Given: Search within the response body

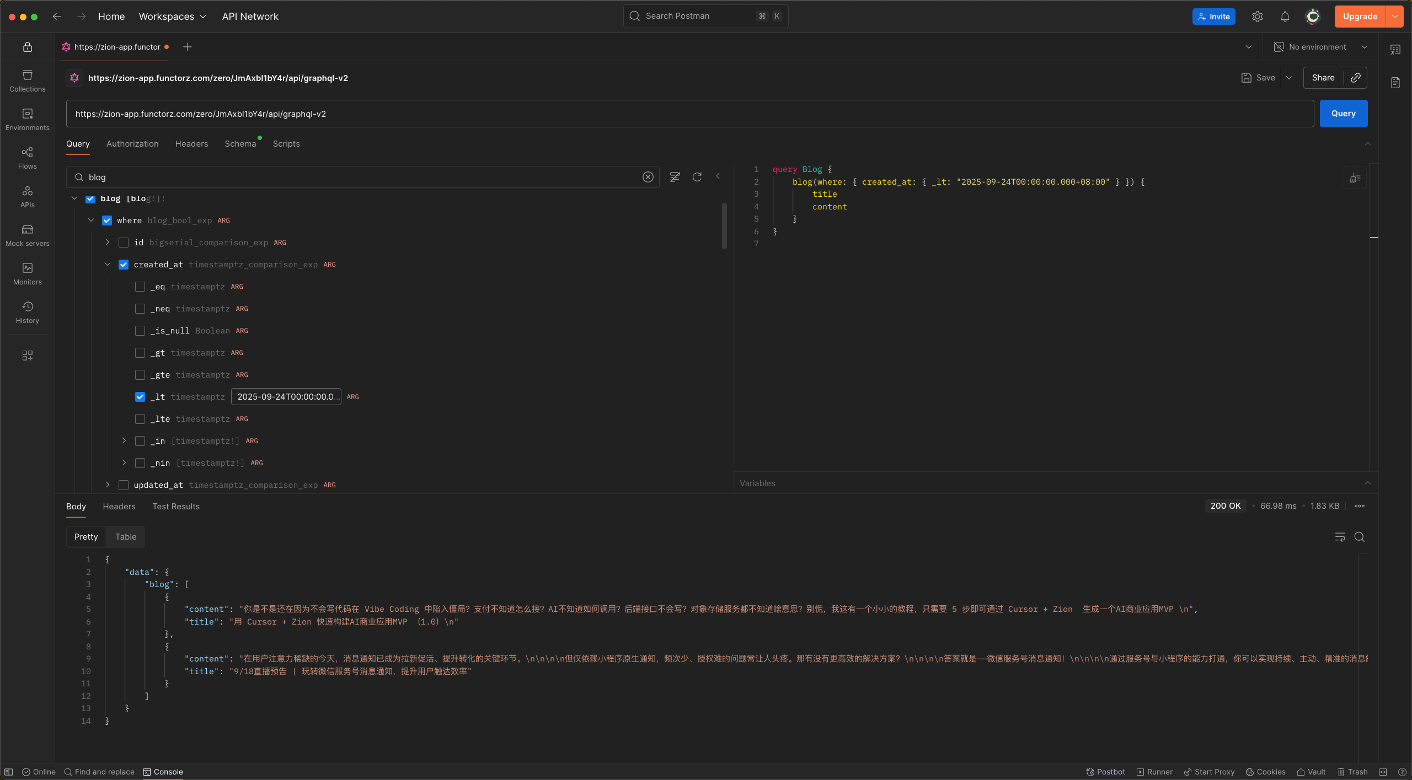Looking at the screenshot, I should [1360, 537].
